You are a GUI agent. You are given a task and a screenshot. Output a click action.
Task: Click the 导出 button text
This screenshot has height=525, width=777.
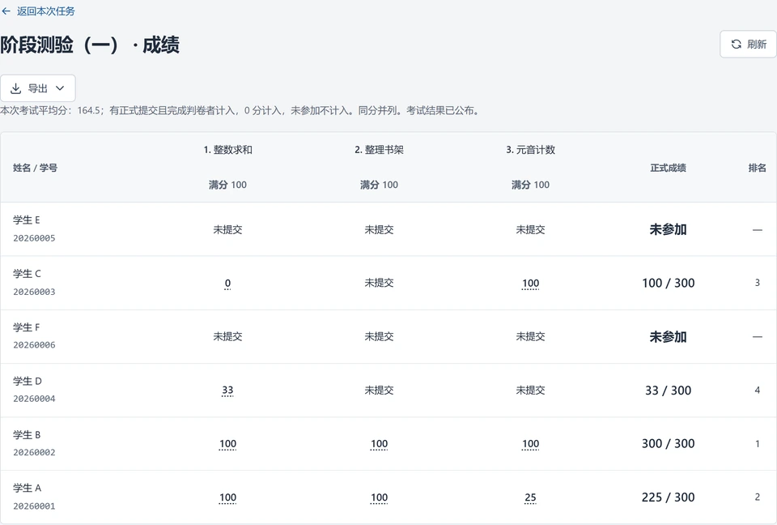pyautogui.click(x=38, y=88)
